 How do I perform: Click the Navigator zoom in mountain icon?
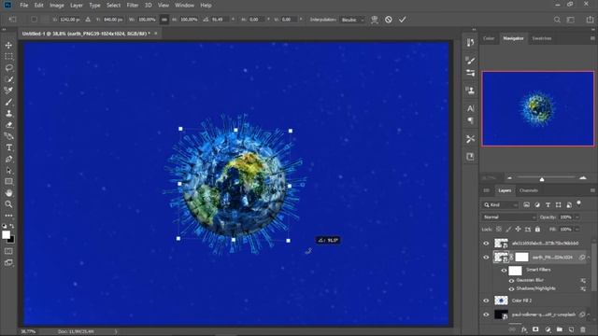[x=583, y=178]
